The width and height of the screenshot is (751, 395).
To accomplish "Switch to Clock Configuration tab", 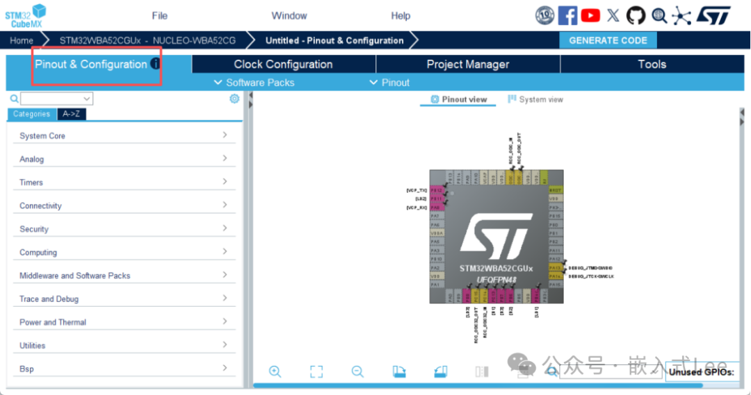I will 284,64.
